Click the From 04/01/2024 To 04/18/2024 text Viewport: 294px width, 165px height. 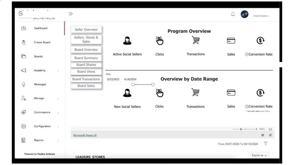(238, 144)
